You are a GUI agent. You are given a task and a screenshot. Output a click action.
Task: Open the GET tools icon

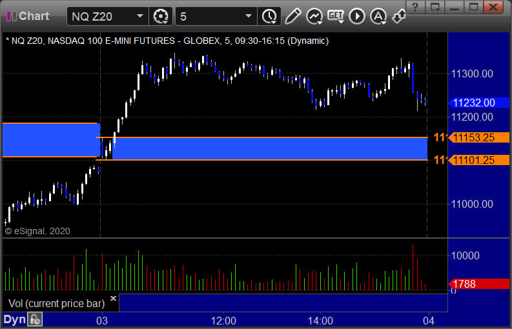(336, 16)
